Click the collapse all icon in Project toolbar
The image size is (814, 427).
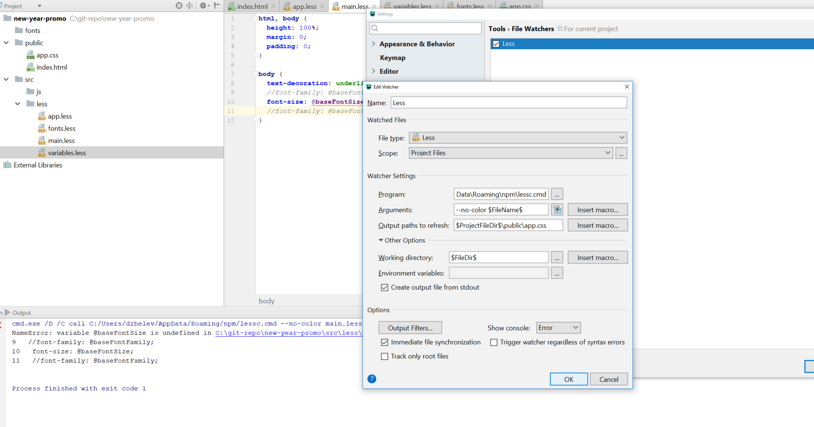tap(190, 6)
